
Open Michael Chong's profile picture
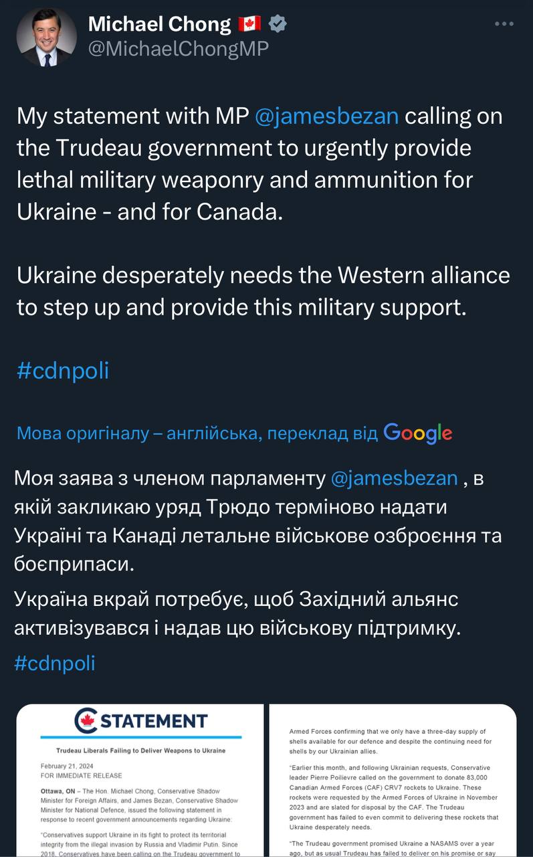click(46, 37)
